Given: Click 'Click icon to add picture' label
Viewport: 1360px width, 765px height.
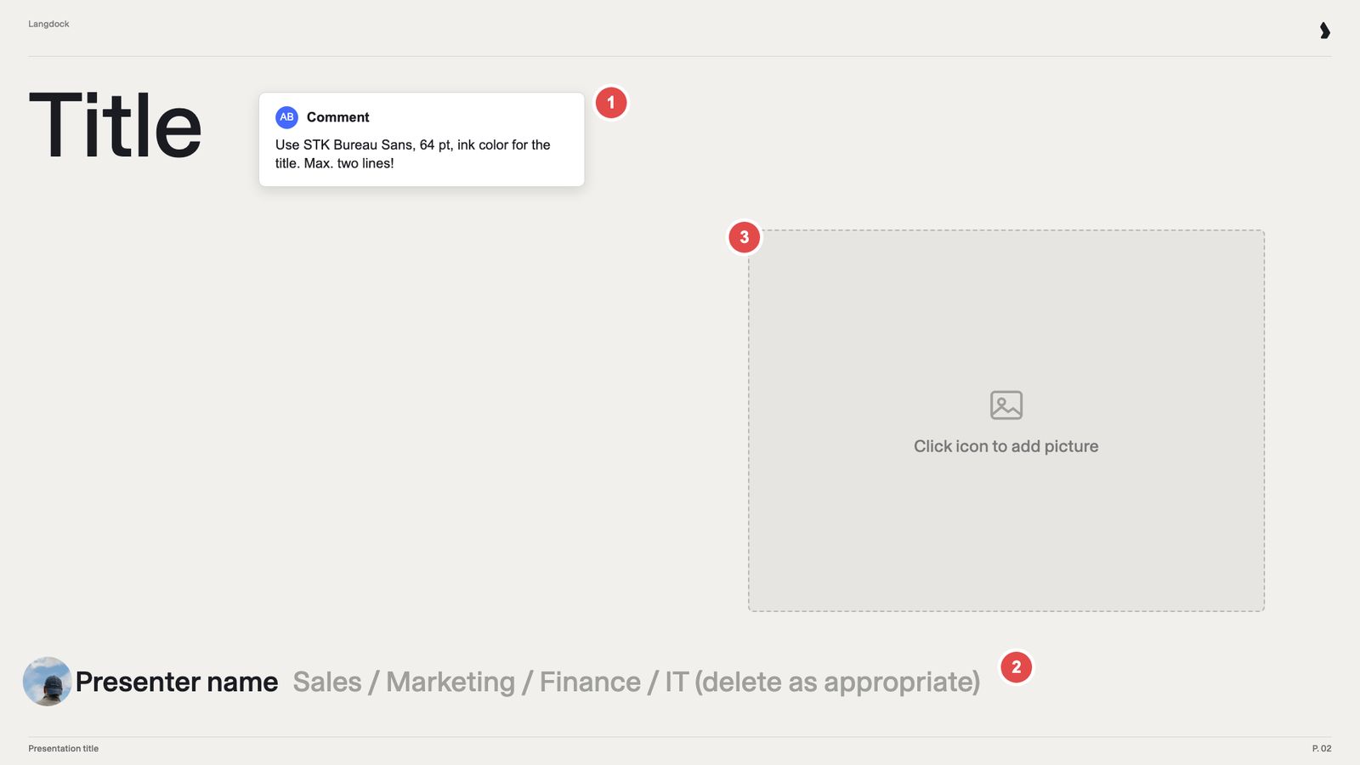Looking at the screenshot, I should [1006, 446].
